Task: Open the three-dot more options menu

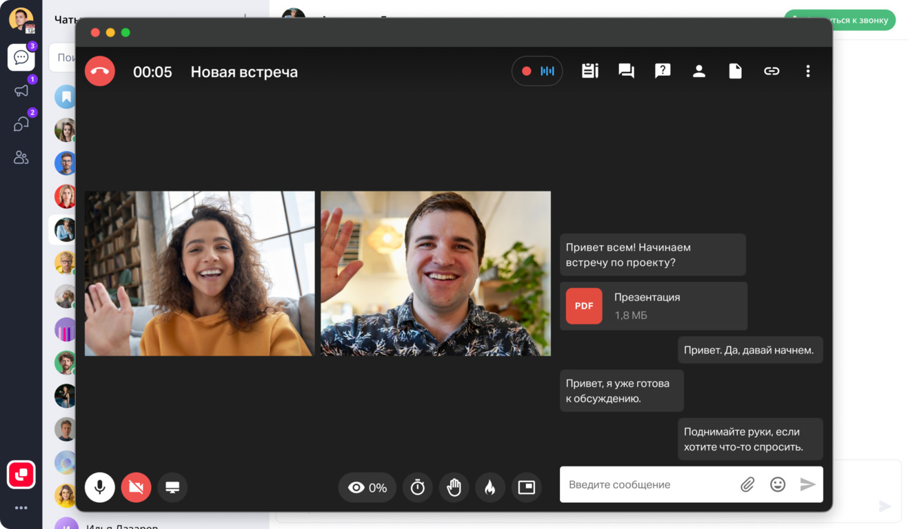Action: click(x=808, y=71)
